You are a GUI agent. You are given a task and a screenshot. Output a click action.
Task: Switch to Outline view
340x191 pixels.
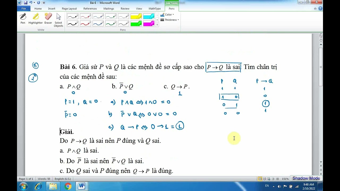[274, 179]
